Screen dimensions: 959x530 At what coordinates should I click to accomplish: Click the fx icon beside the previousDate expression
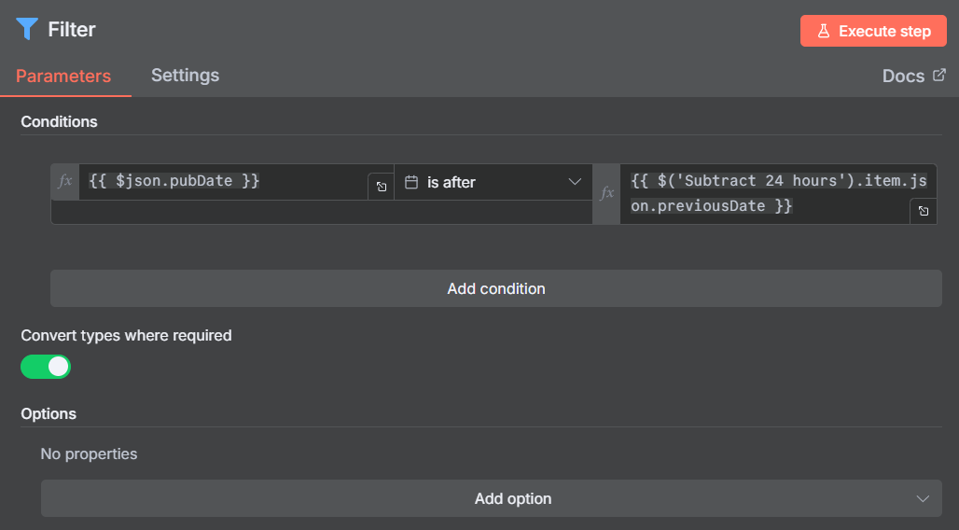coord(606,193)
